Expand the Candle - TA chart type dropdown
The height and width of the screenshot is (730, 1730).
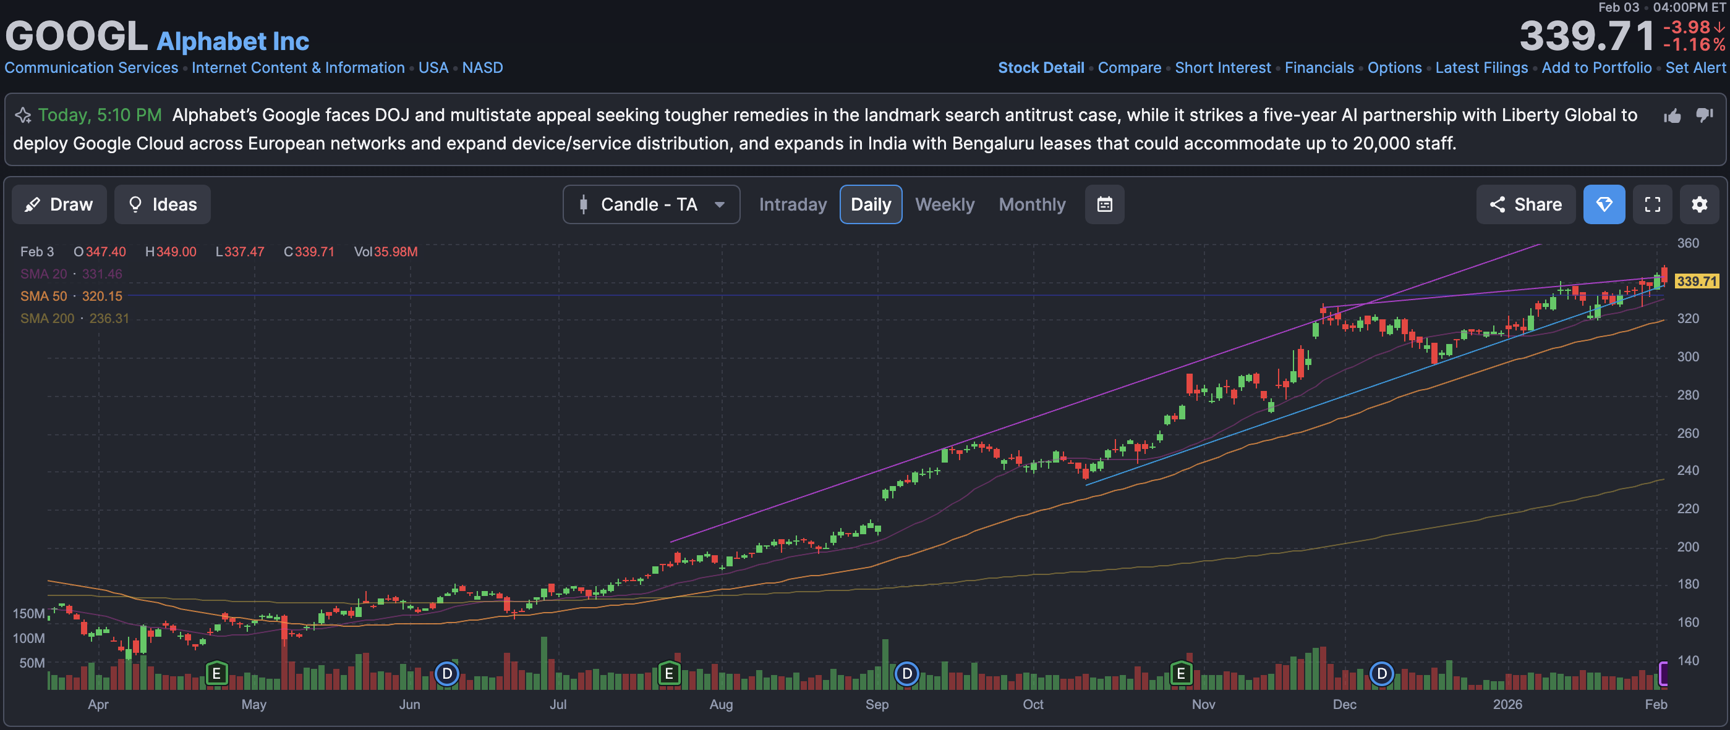point(651,204)
